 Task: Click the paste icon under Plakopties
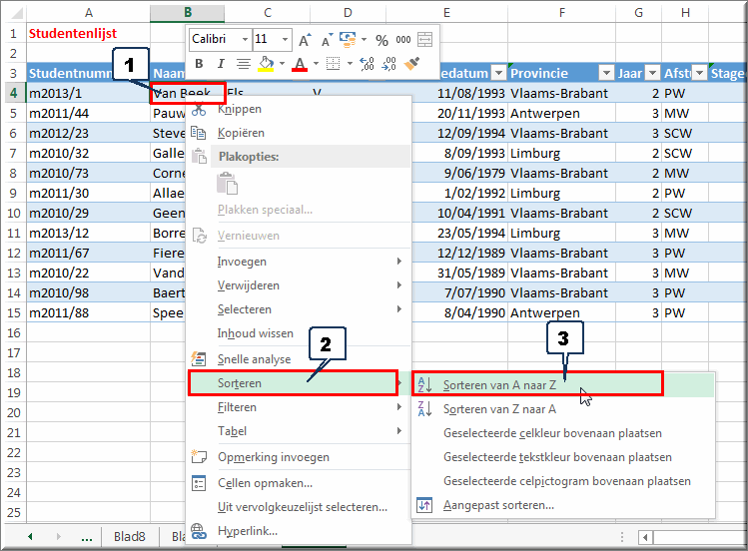pos(227,183)
